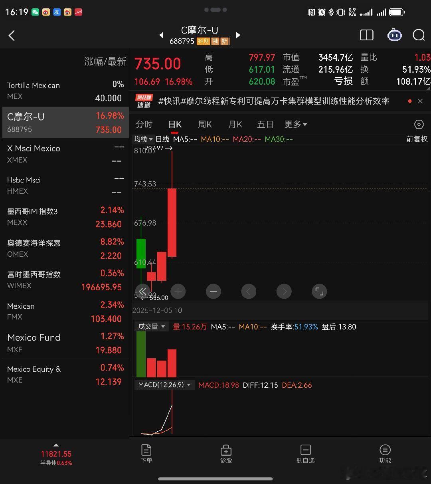431x484 pixels.
Task: Tap the green volume bar
Action: [141, 354]
